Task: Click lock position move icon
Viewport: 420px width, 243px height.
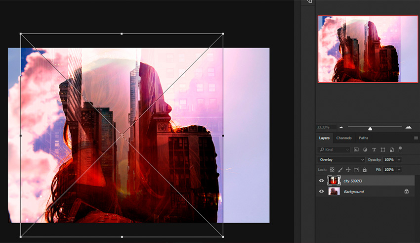Action: [348, 170]
